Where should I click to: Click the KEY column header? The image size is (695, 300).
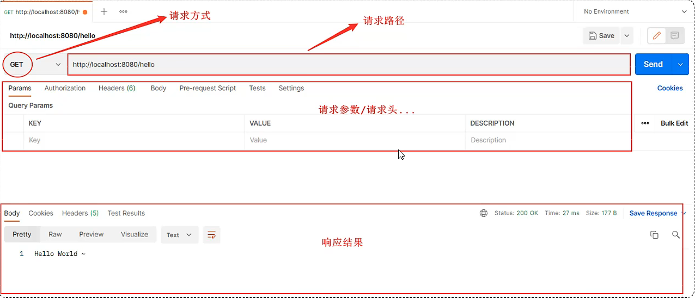coord(35,123)
